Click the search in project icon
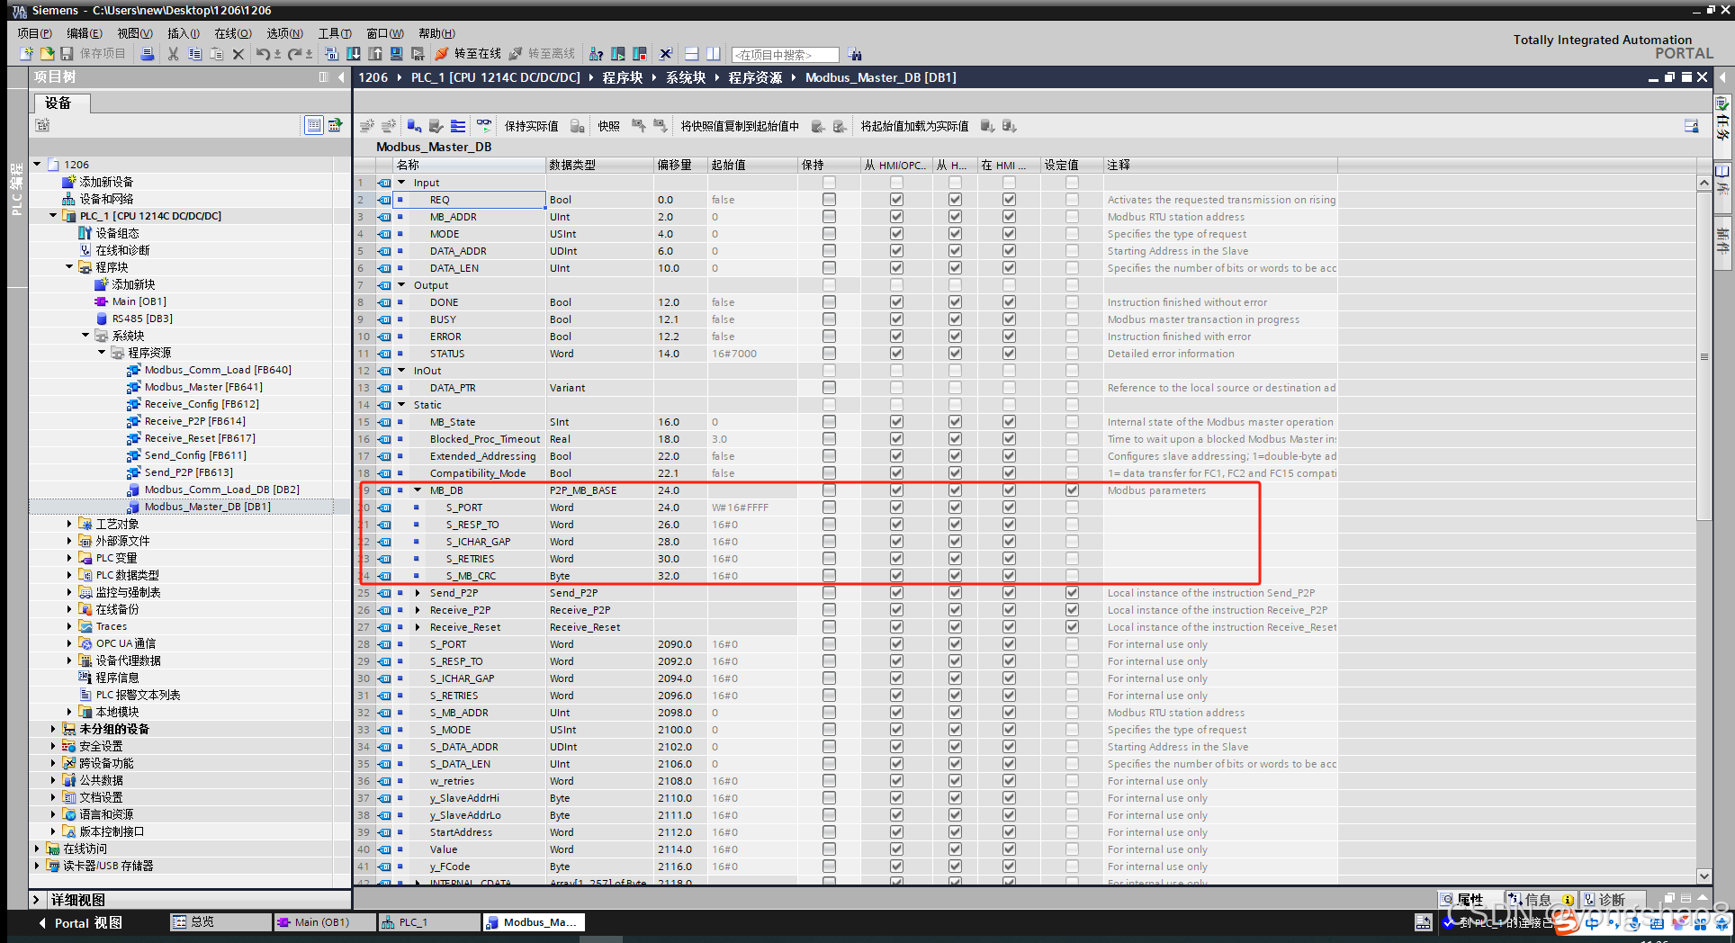This screenshot has height=943, width=1735. pyautogui.click(x=854, y=54)
